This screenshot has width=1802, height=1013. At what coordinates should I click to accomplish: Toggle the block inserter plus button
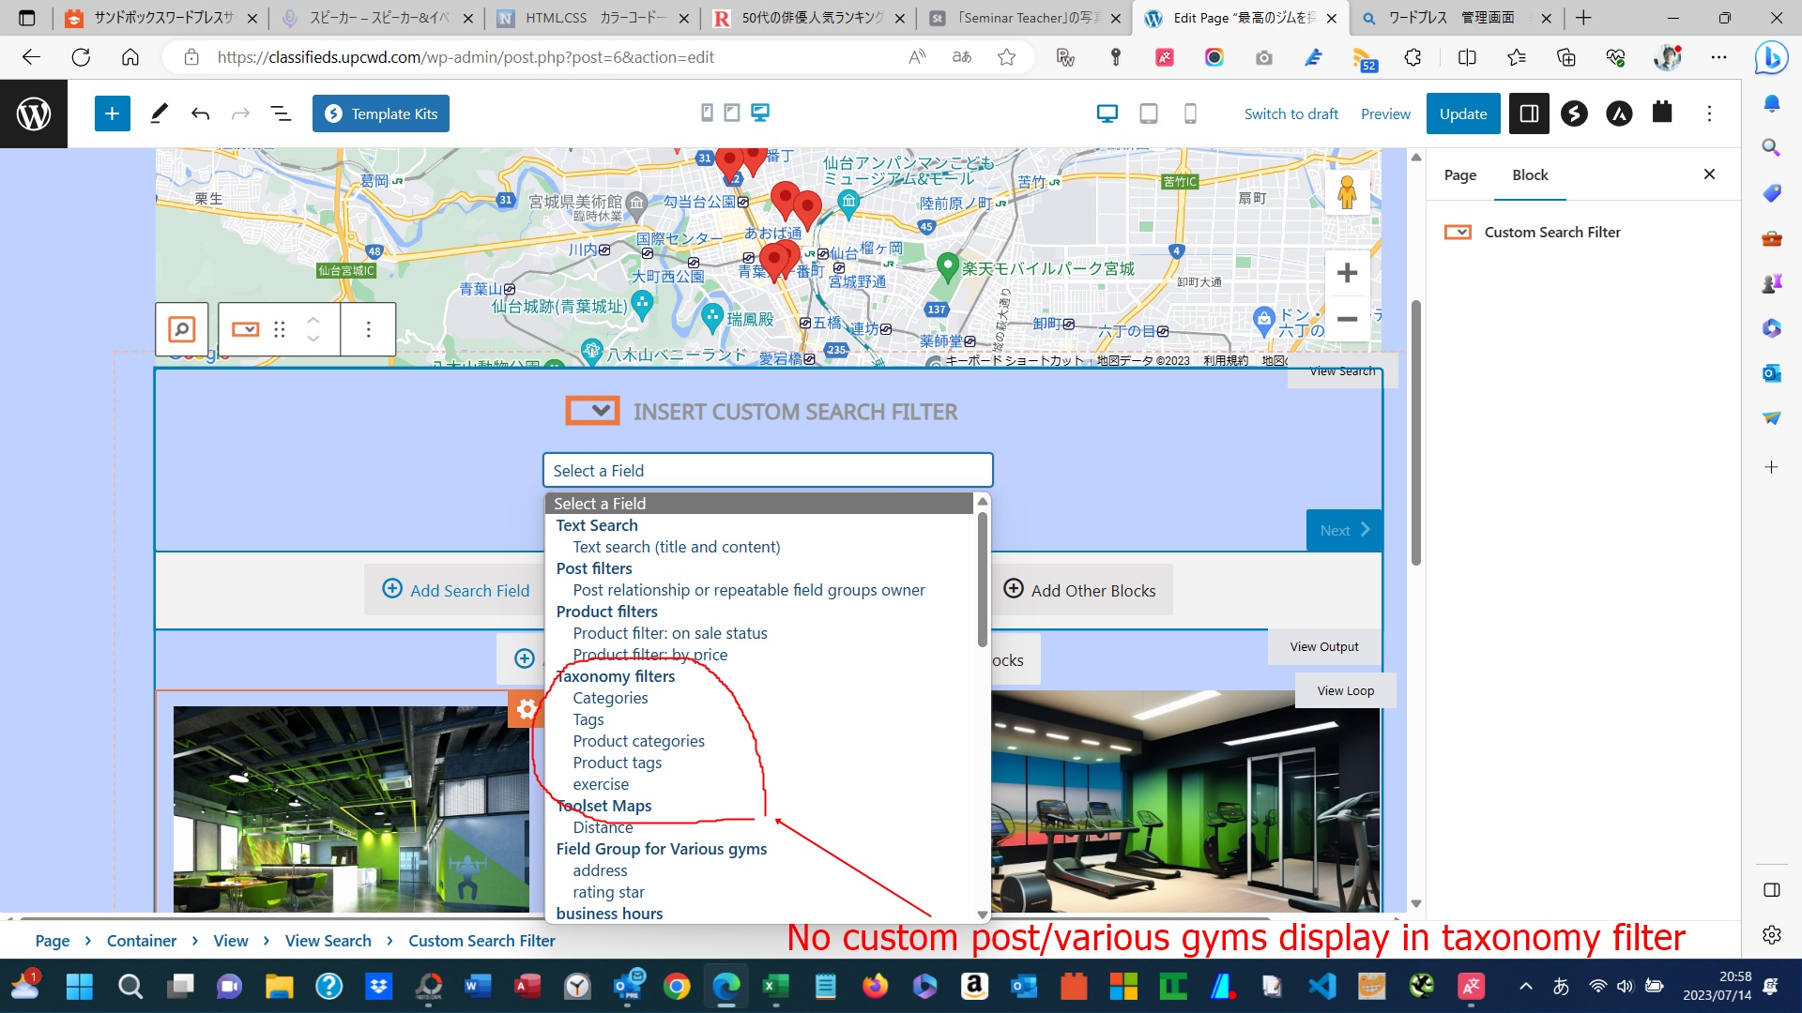tap(112, 113)
